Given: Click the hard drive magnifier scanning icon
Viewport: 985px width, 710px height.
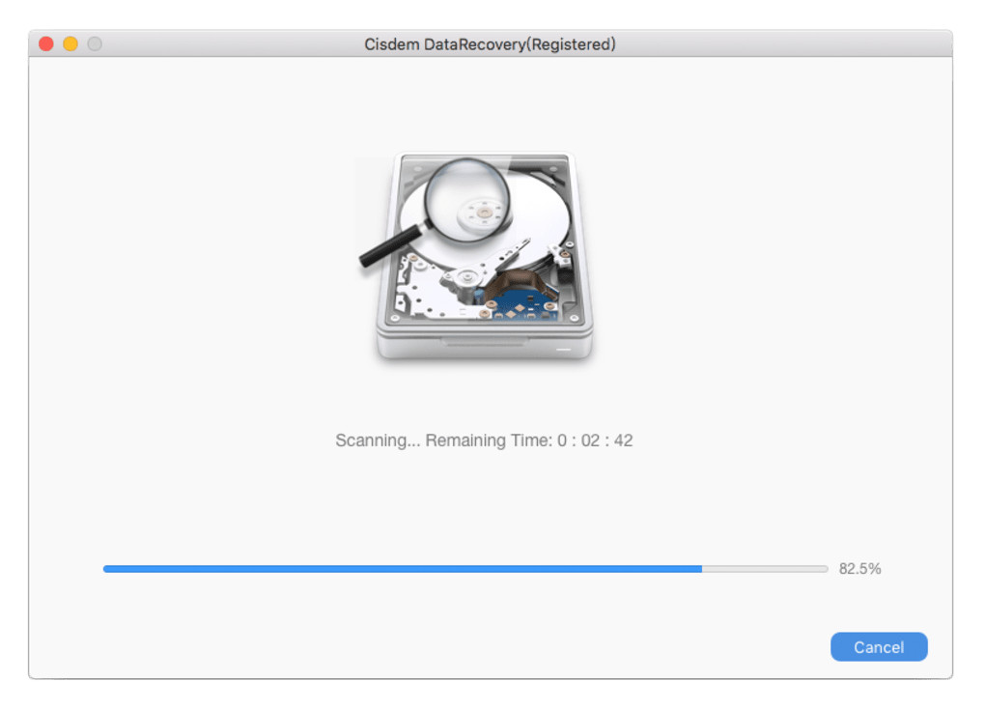Looking at the screenshot, I should [477, 258].
